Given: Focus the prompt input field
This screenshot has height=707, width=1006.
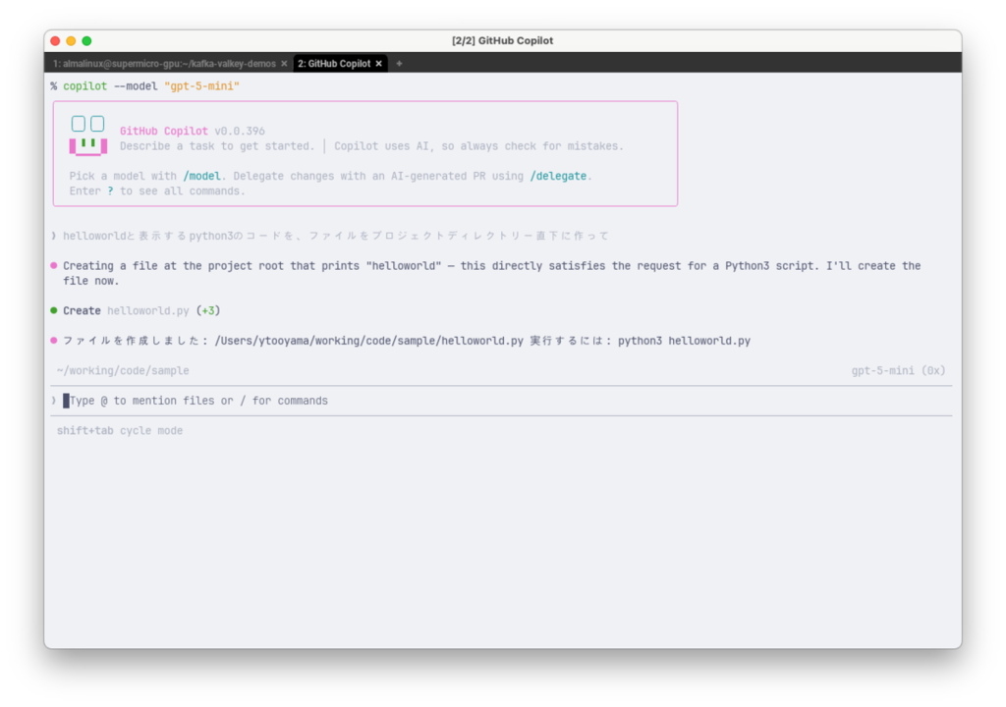Looking at the screenshot, I should [x=500, y=401].
